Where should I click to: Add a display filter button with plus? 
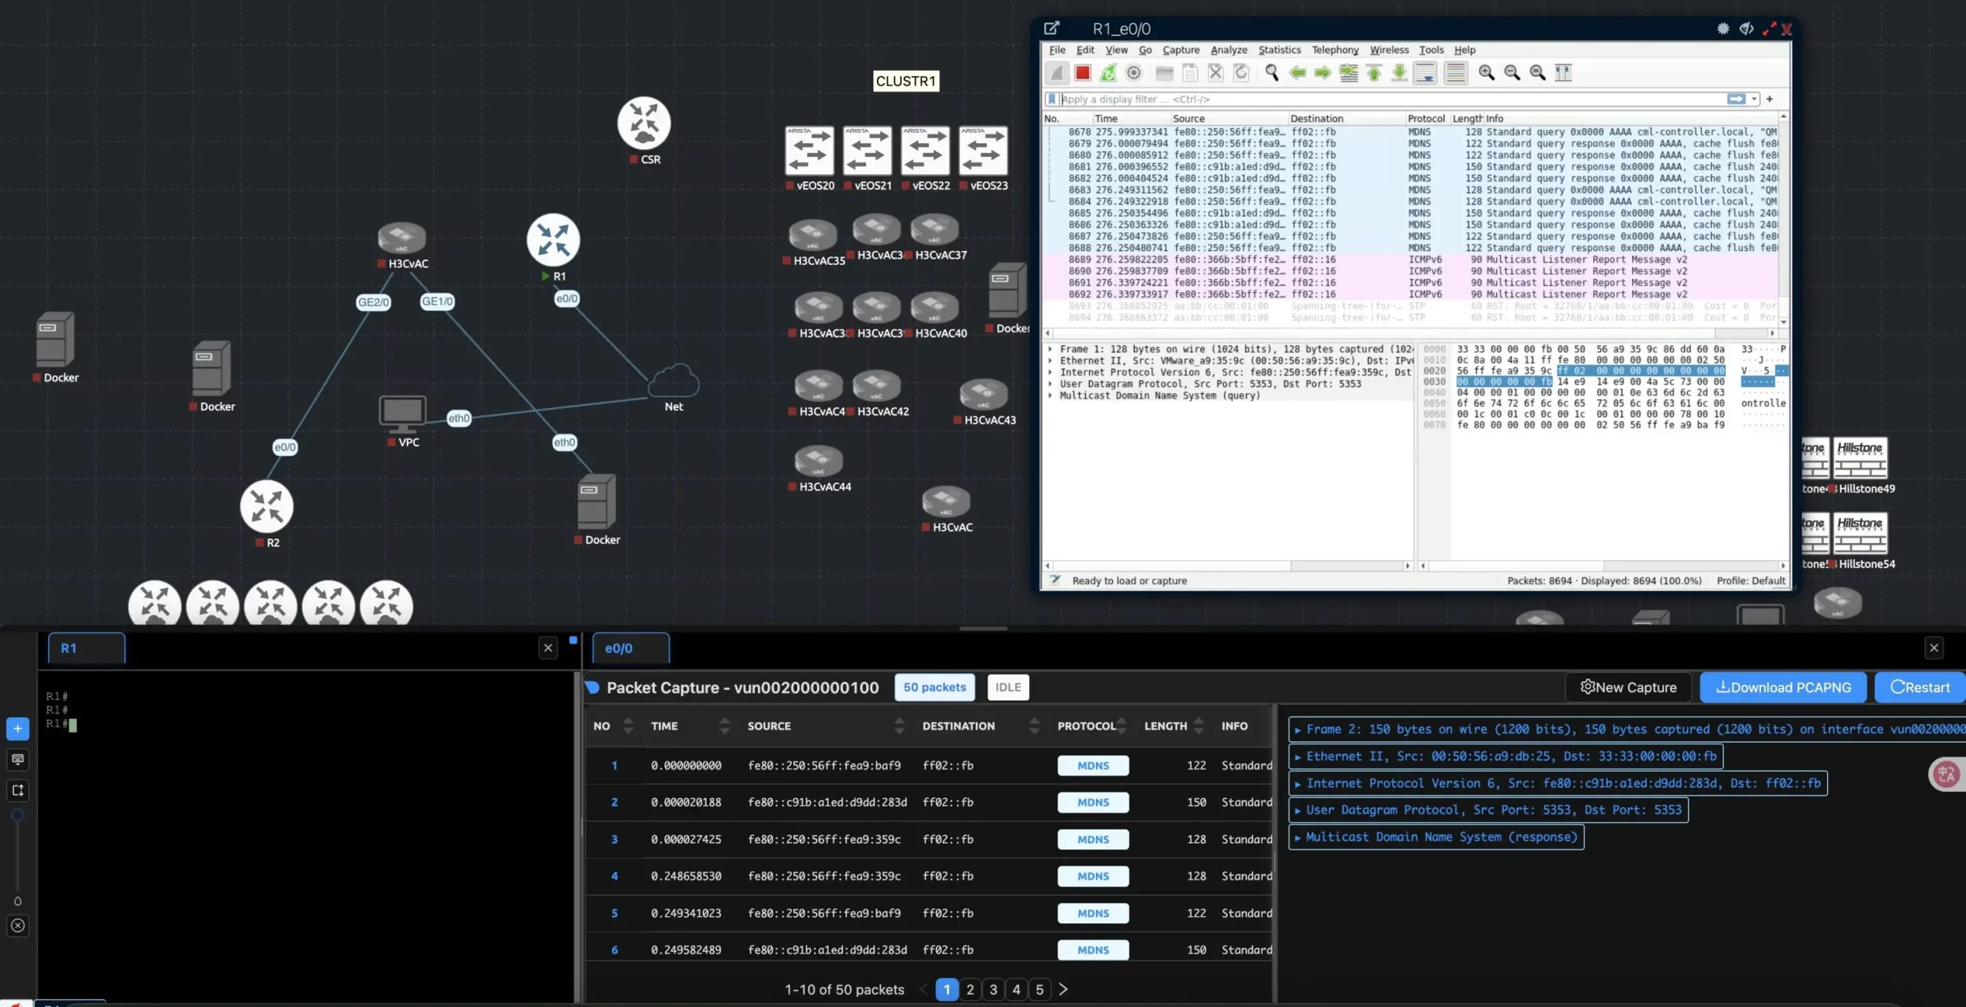point(1769,99)
